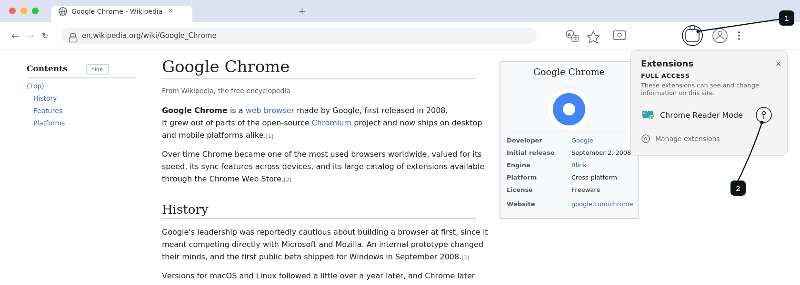This screenshot has height=285, width=800.
Task: Close the Google Chrome - Wikipedia tab
Action: 170,11
